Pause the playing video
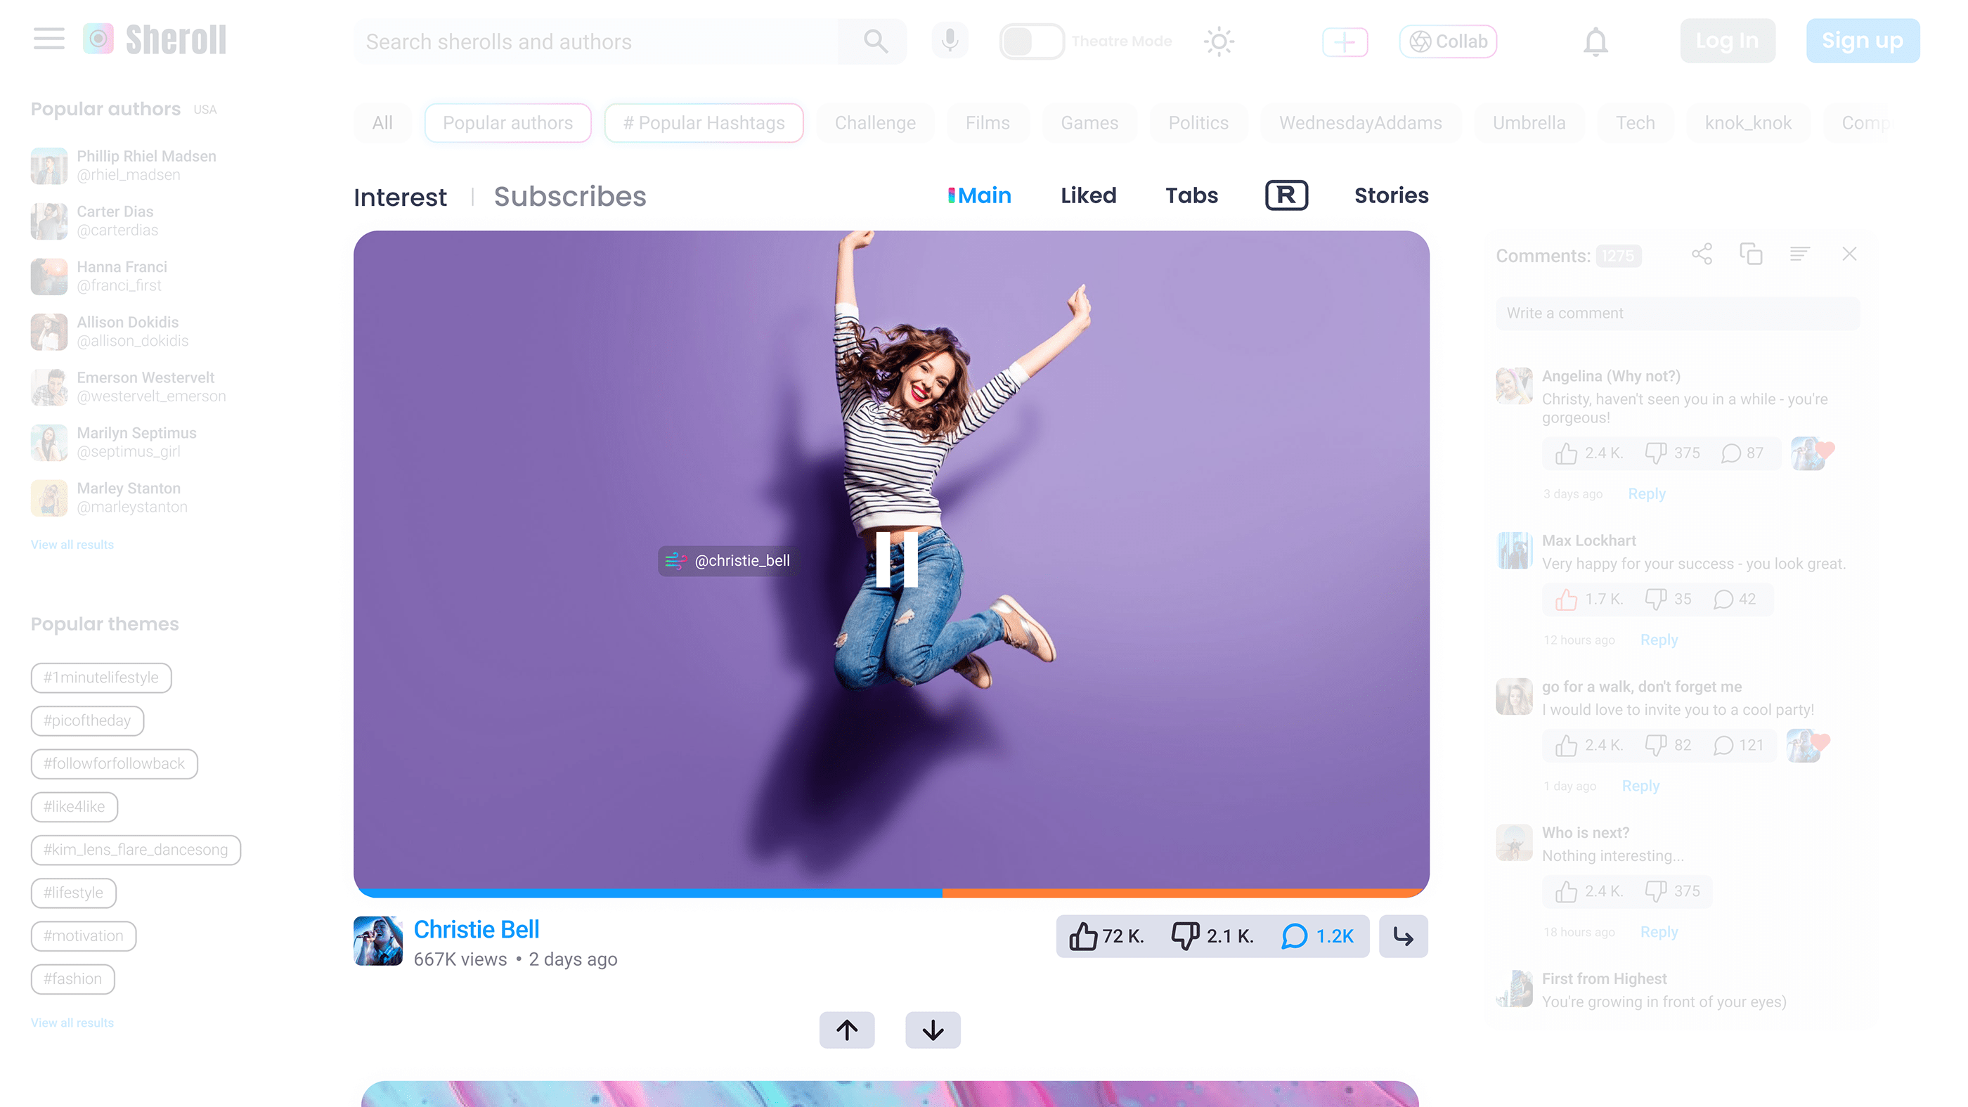 [x=896, y=560]
